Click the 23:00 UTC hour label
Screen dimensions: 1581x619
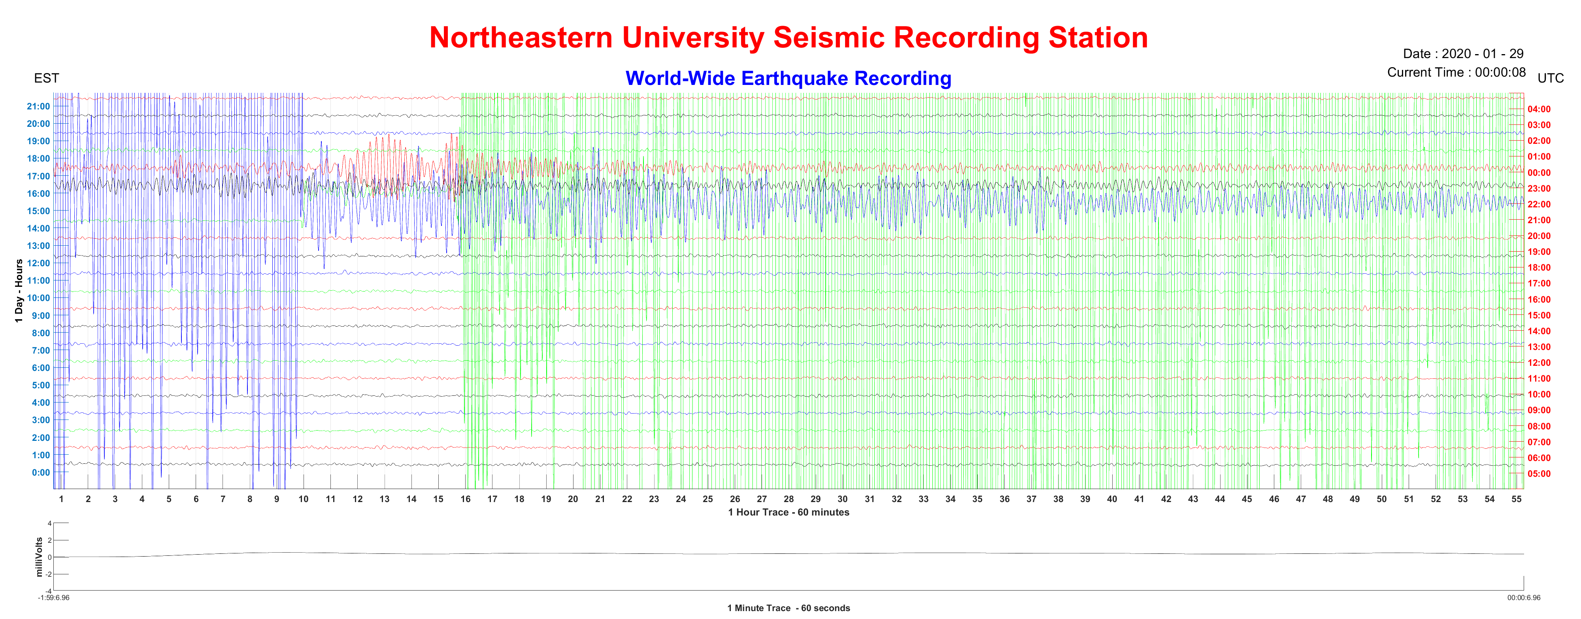pyautogui.click(x=1539, y=188)
